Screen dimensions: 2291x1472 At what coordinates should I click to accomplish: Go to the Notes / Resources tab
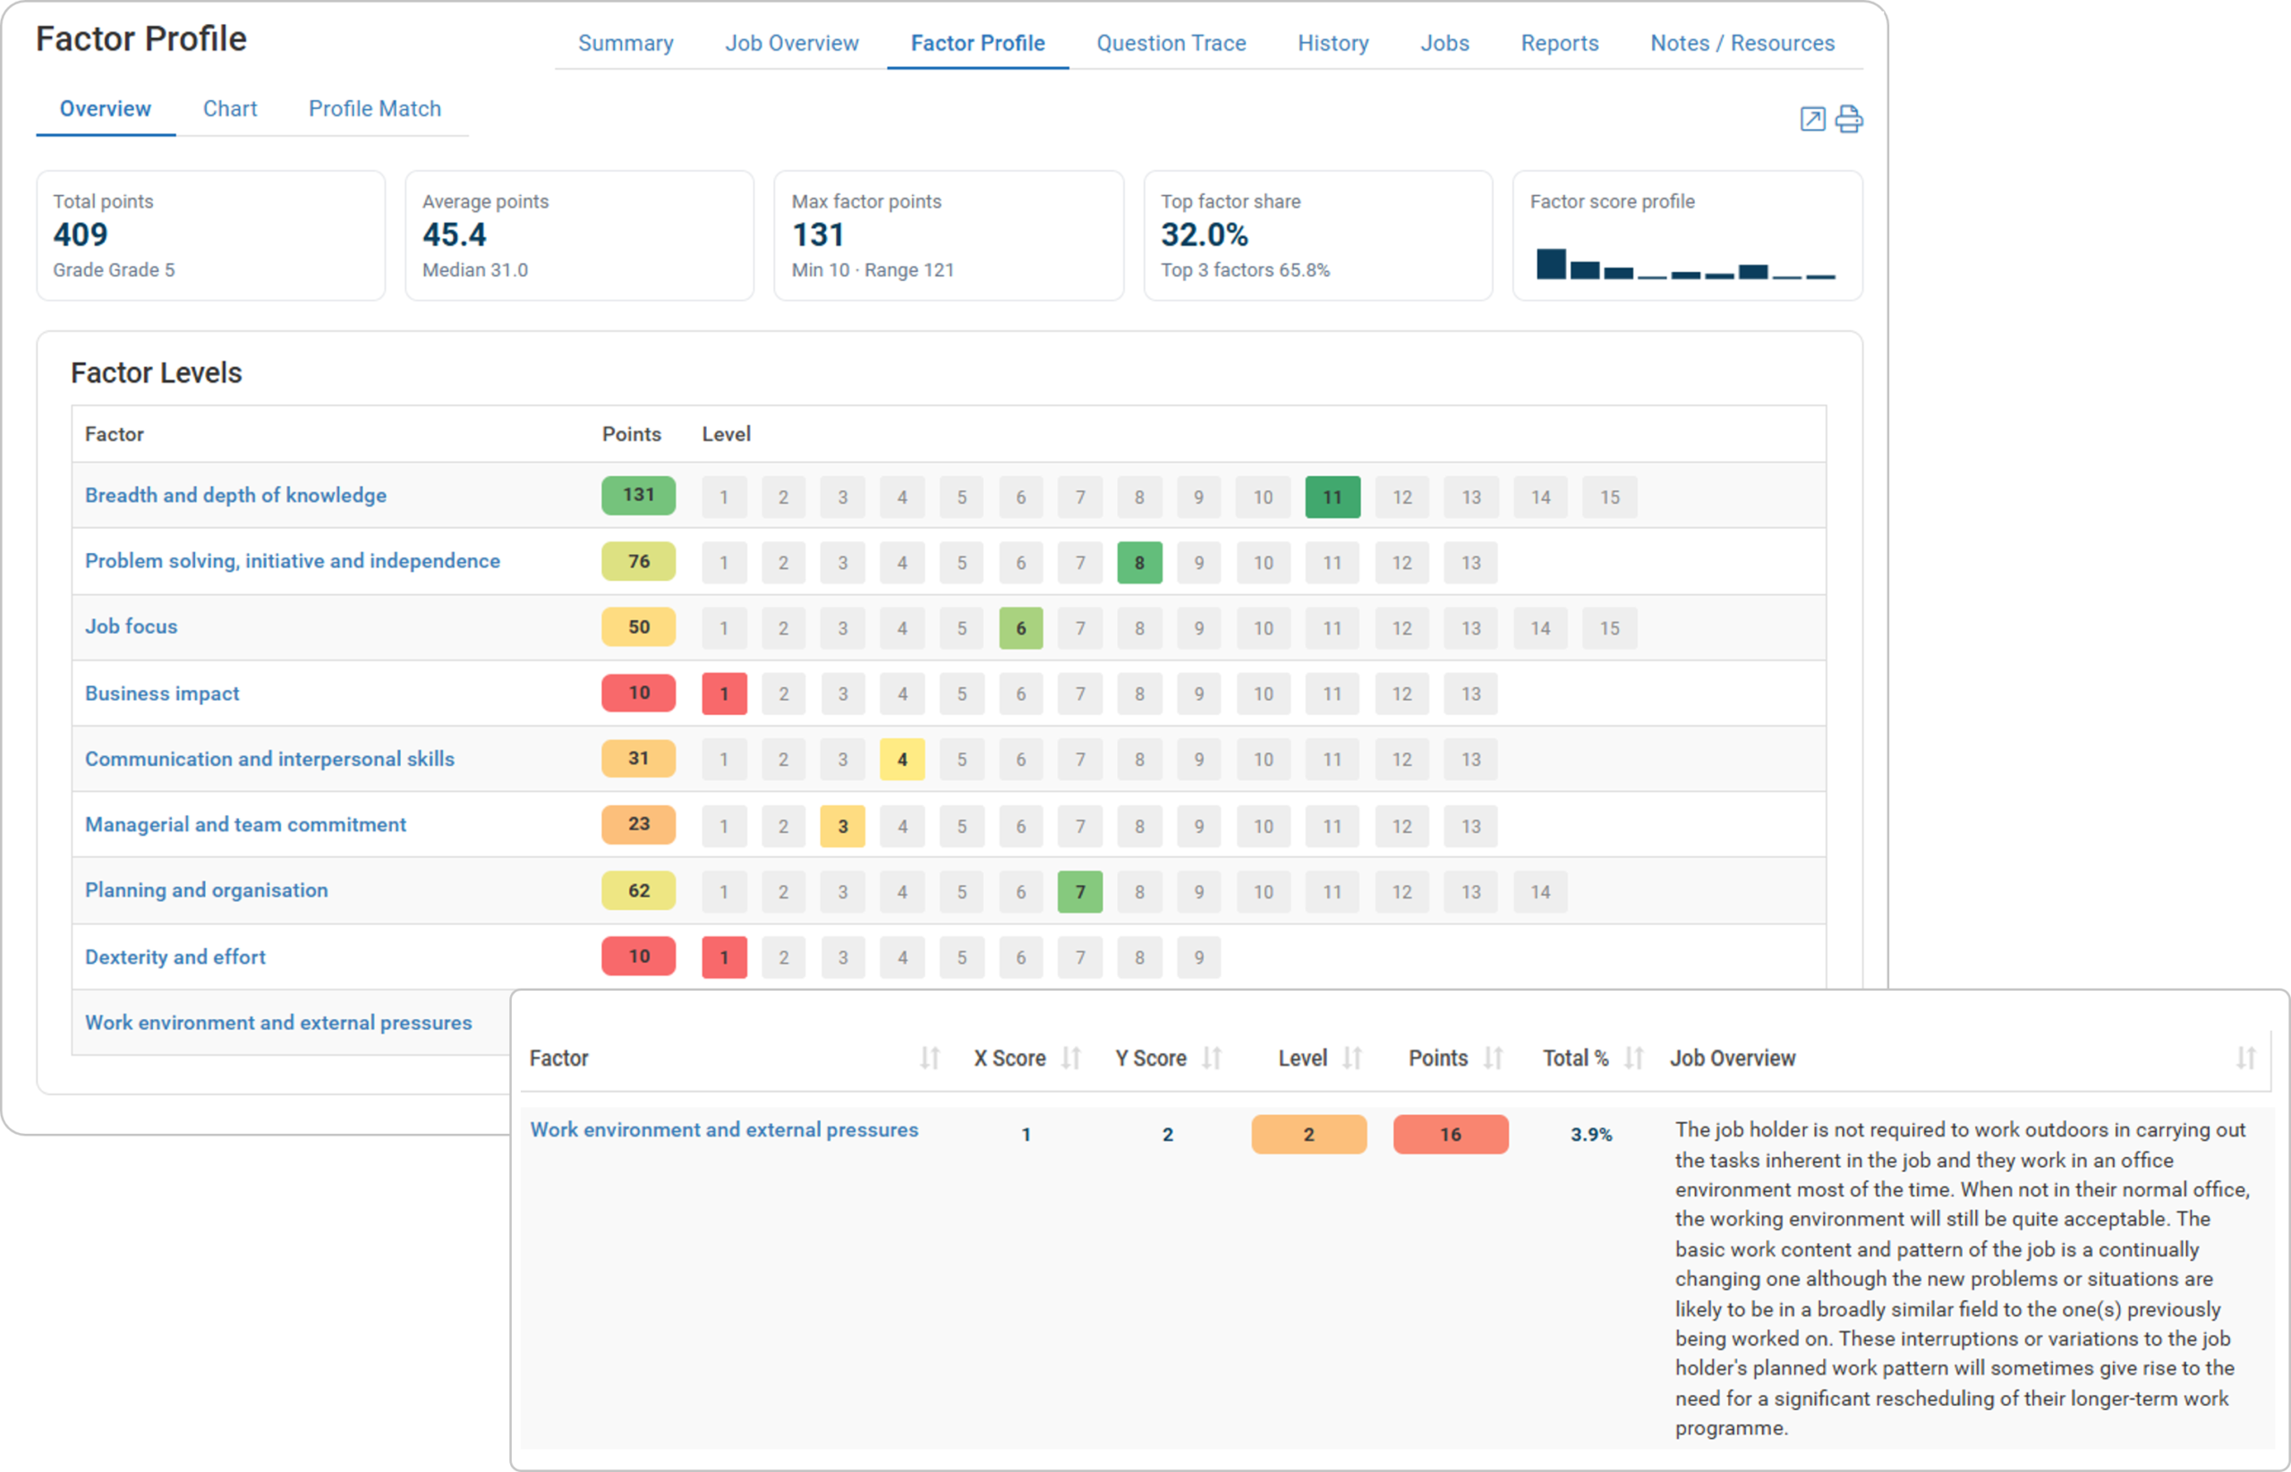pyautogui.click(x=1742, y=43)
